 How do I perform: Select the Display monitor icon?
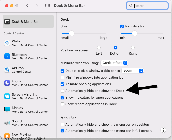pyautogui.click(x=7, y=110)
